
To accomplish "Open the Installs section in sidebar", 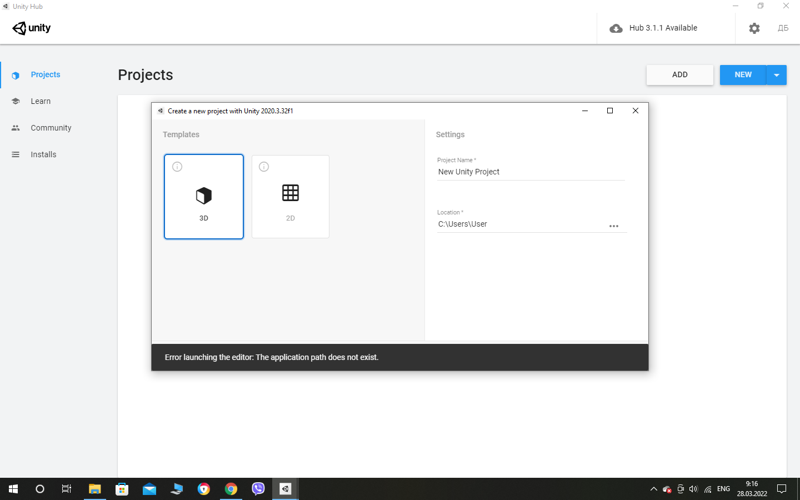I will [43, 154].
